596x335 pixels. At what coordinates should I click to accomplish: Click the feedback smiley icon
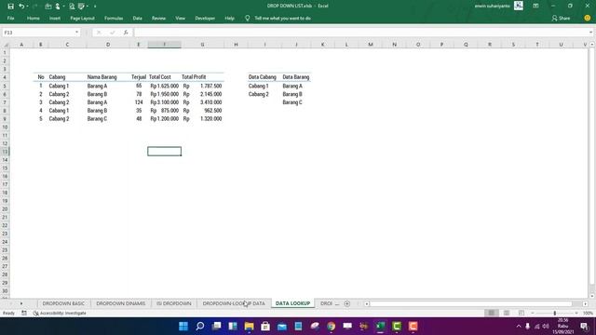[x=588, y=18]
